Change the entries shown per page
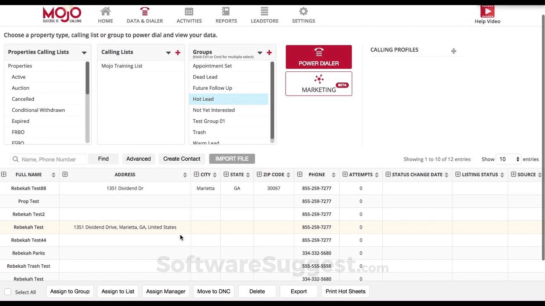Viewport: 545px width, 306px height. [x=509, y=159]
